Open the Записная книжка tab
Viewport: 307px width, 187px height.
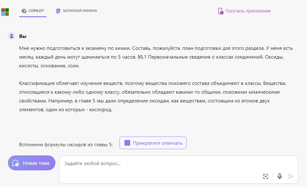[x=77, y=11]
